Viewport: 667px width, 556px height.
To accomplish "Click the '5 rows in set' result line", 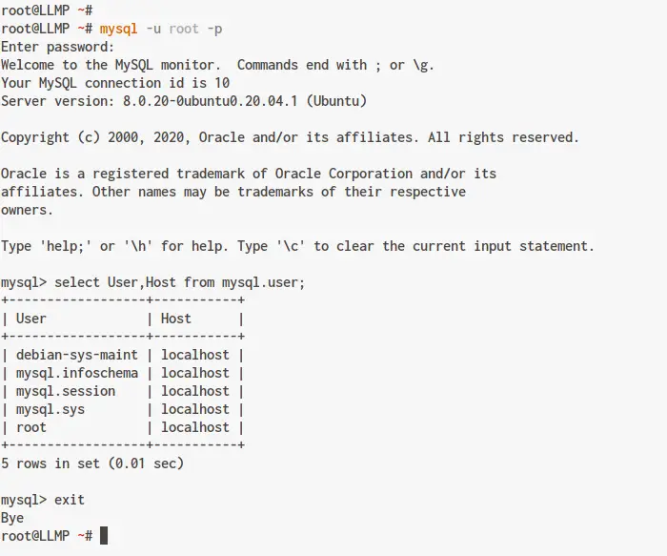I will coord(91,463).
